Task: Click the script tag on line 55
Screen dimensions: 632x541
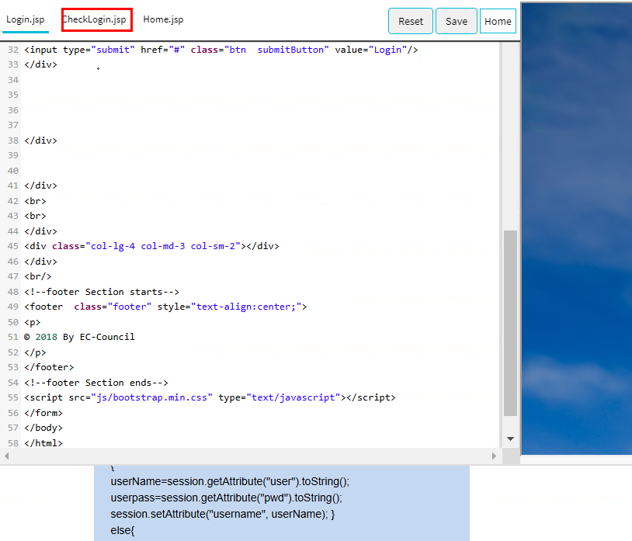Action: pos(210,397)
